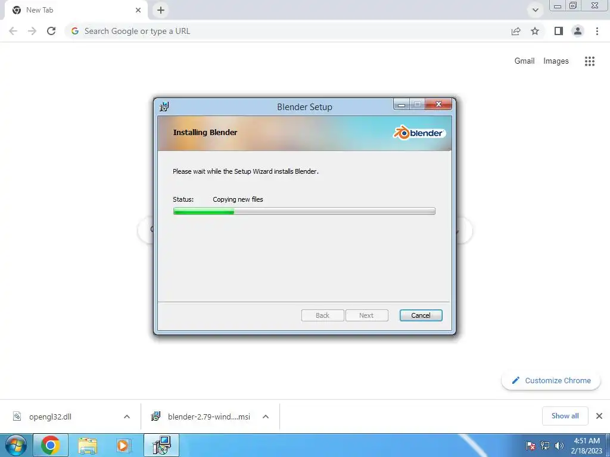Minimize the Chrome window
Image resolution: width=610 pixels, height=457 pixels.
[x=558, y=6]
